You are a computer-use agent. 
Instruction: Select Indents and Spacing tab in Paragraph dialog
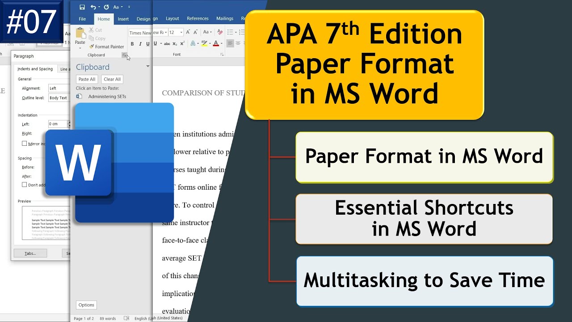click(35, 69)
